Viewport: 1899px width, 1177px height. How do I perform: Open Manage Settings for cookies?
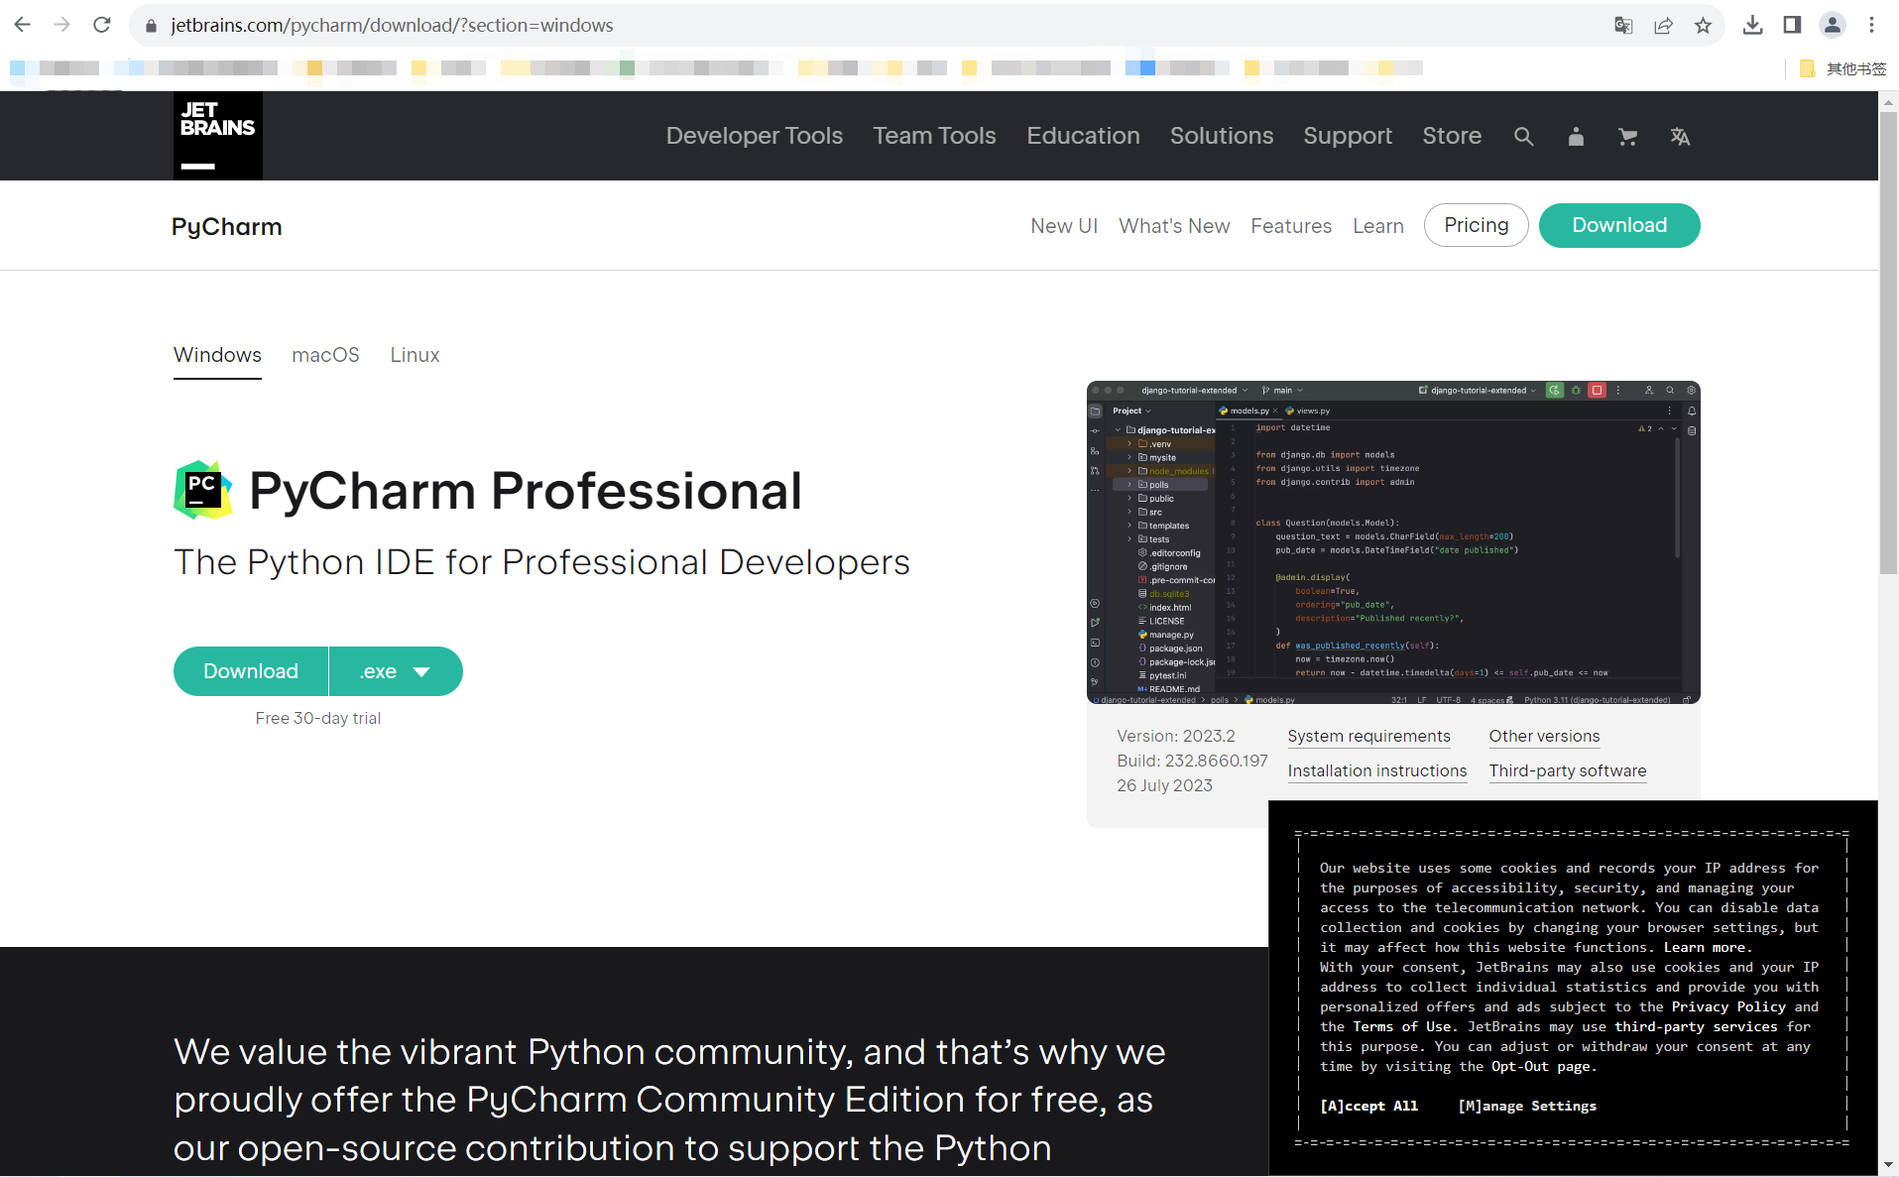tap(1527, 1106)
